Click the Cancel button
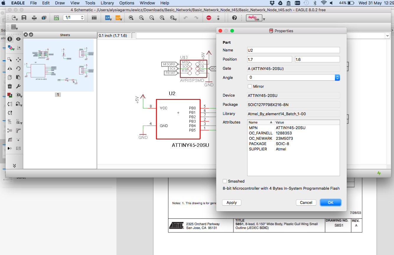Screen dimensions: 394x255 [x=306, y=202]
